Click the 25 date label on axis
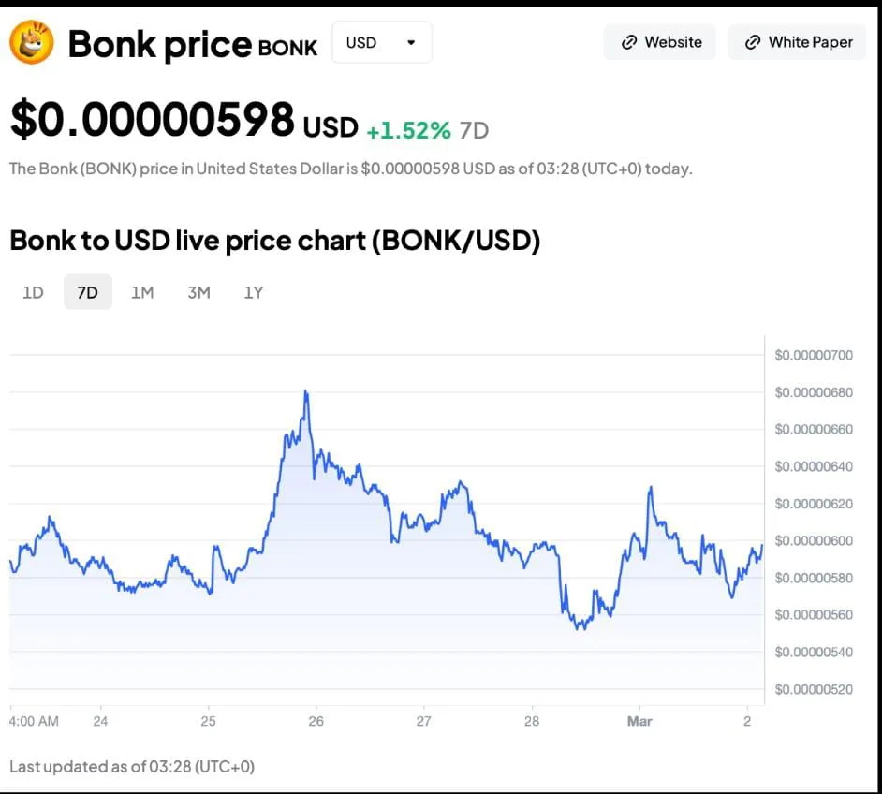The height and width of the screenshot is (794, 882). click(208, 721)
